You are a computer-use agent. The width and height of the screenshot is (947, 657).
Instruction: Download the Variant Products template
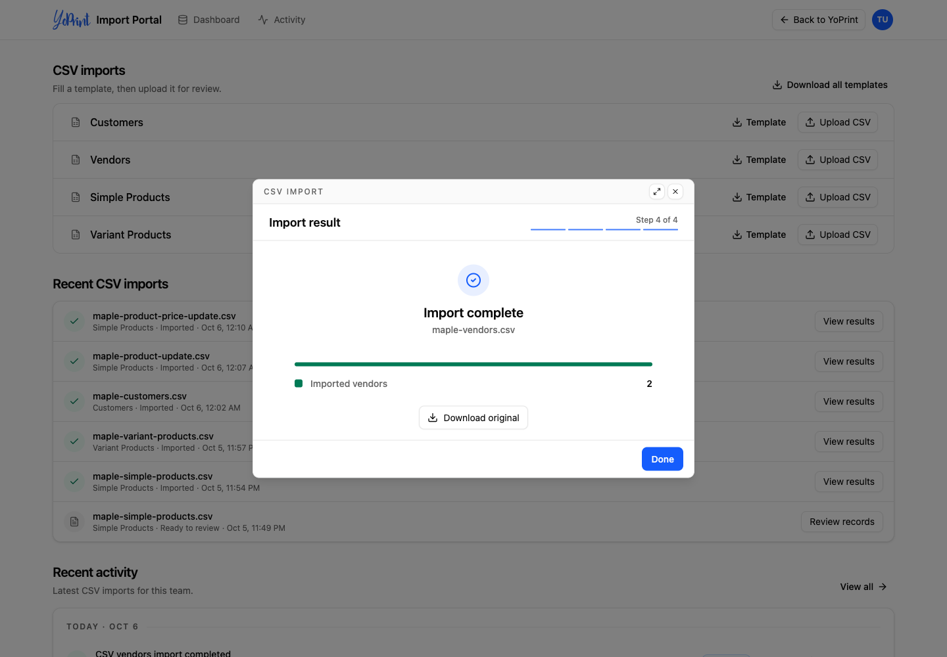pos(759,235)
